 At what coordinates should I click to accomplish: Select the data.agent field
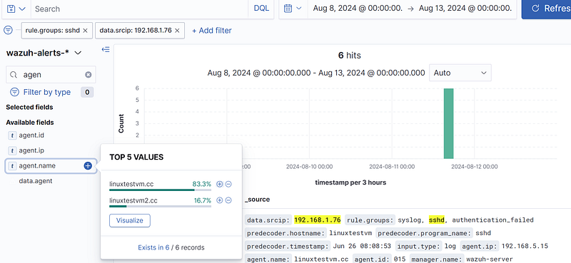tap(35, 181)
